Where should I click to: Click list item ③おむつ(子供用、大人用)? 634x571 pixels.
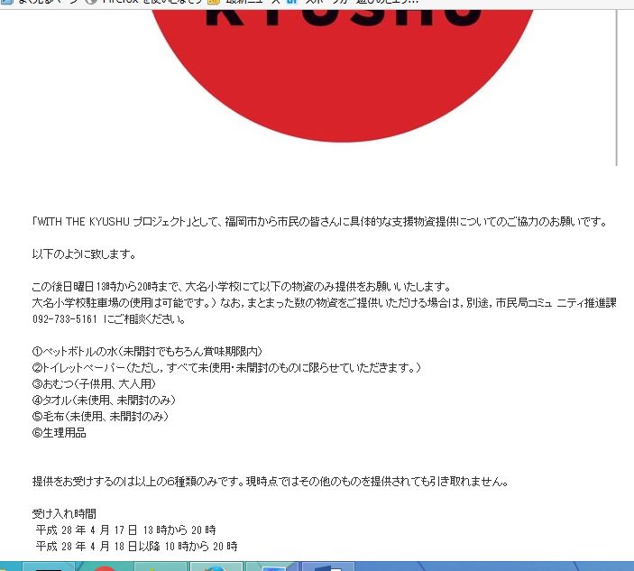tap(94, 383)
